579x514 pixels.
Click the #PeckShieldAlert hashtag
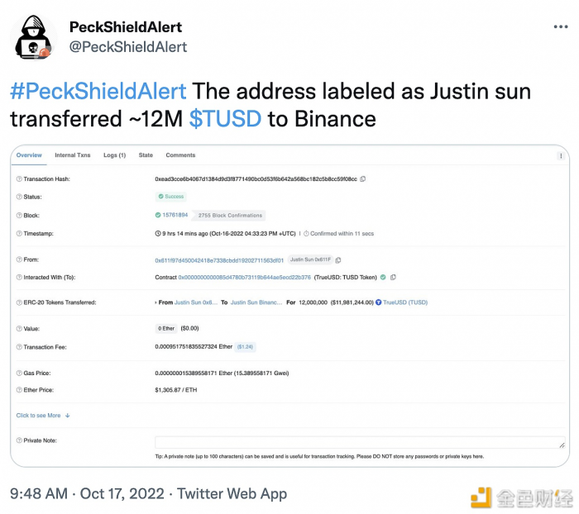click(98, 90)
